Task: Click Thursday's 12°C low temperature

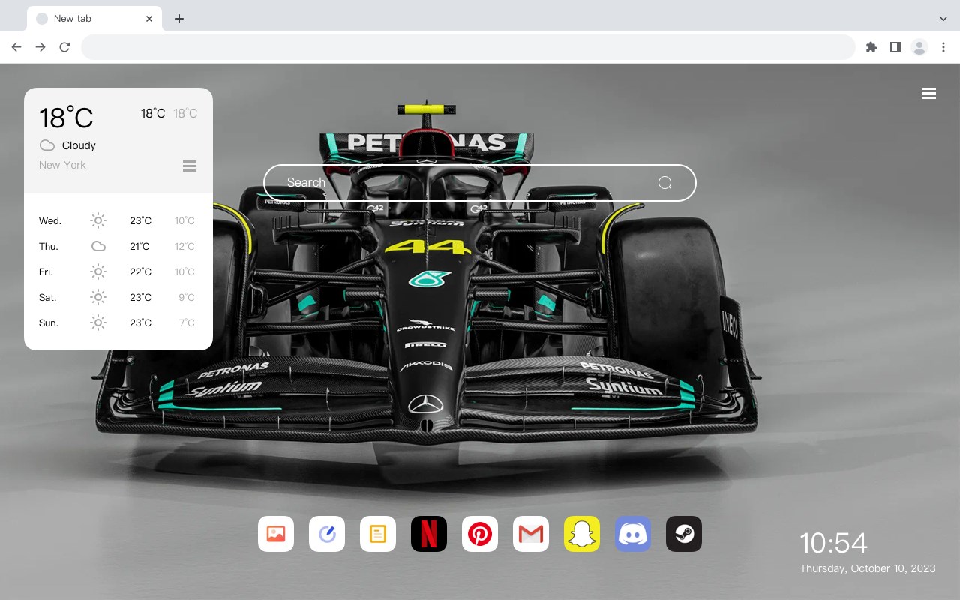Action: (185, 246)
